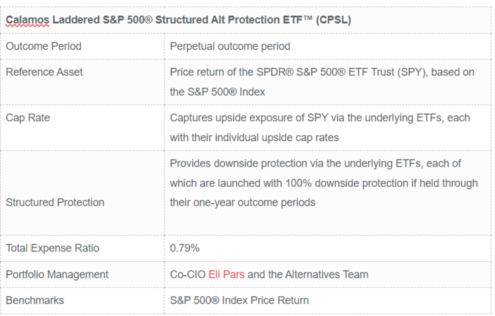This screenshot has width=495, height=316.
Task: Select the Portfolio Management label cell
Action: [57, 274]
